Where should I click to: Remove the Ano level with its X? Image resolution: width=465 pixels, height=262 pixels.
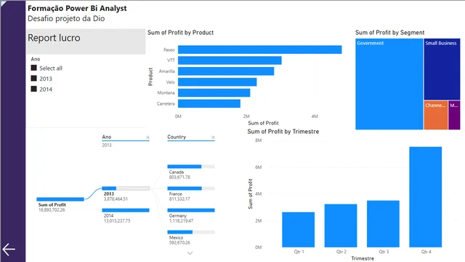pyautogui.click(x=147, y=138)
